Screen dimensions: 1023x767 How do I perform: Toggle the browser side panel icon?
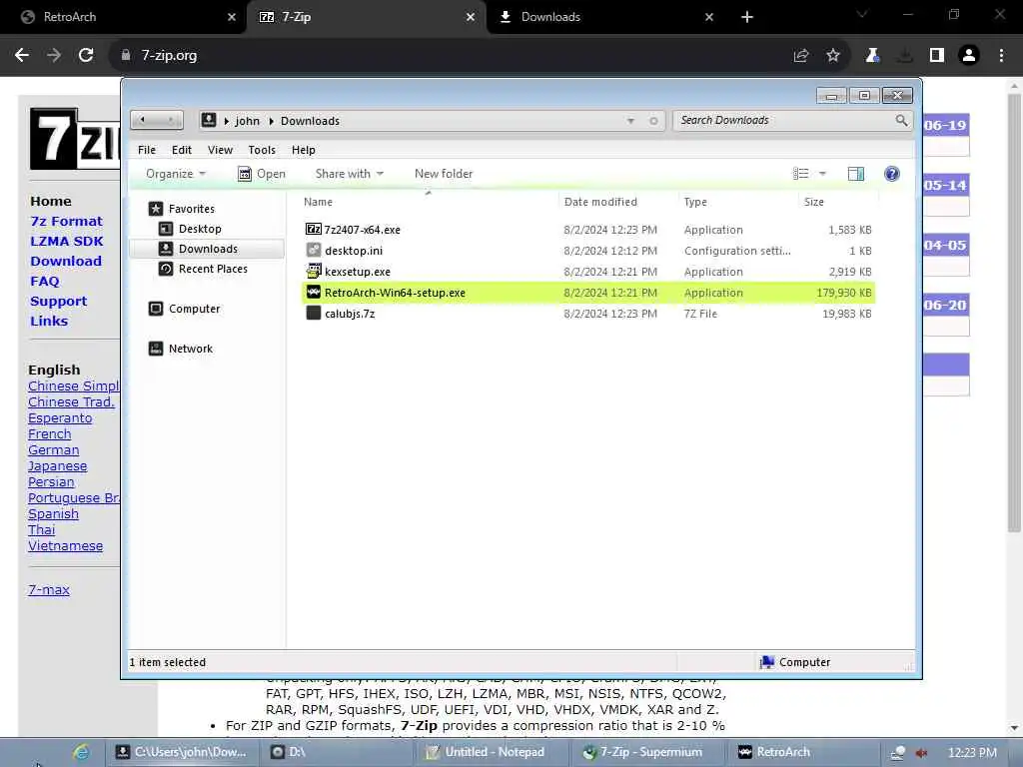pos(937,56)
